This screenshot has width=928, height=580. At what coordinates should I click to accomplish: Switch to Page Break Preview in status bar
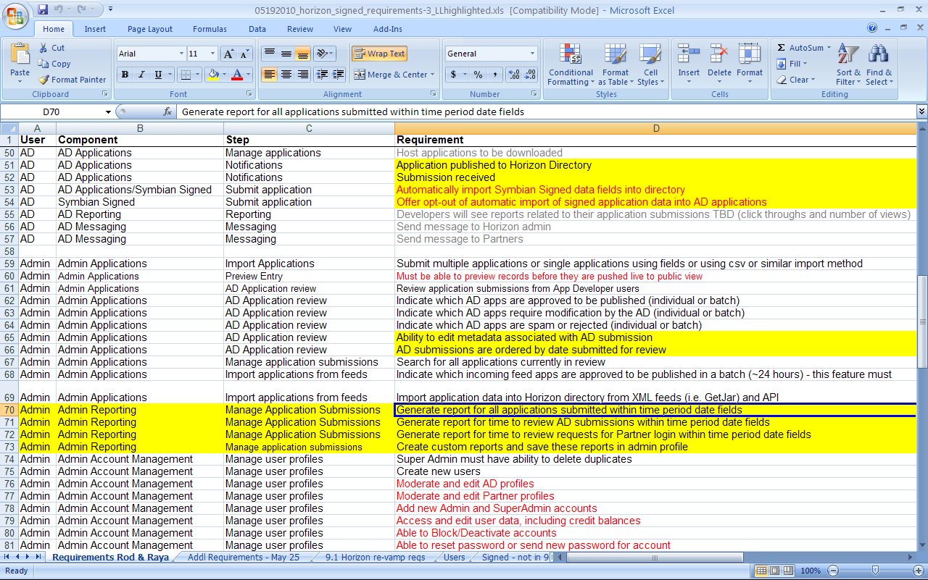click(788, 571)
